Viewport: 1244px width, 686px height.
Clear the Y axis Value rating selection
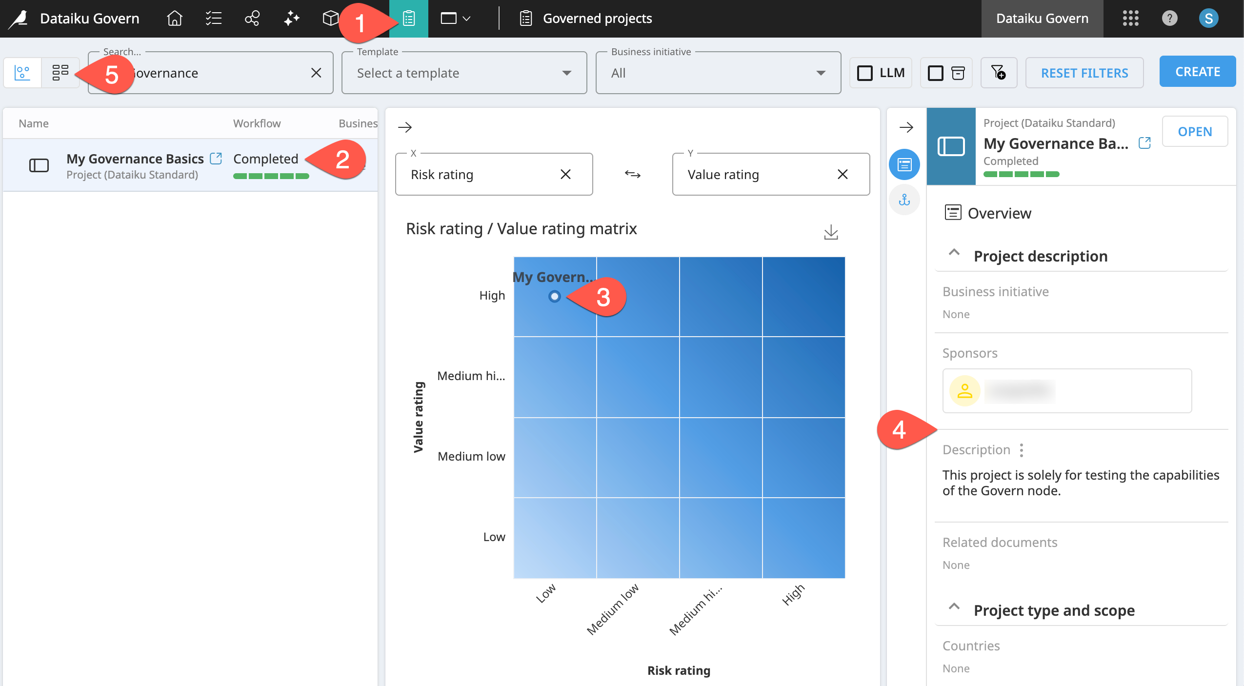pos(843,174)
